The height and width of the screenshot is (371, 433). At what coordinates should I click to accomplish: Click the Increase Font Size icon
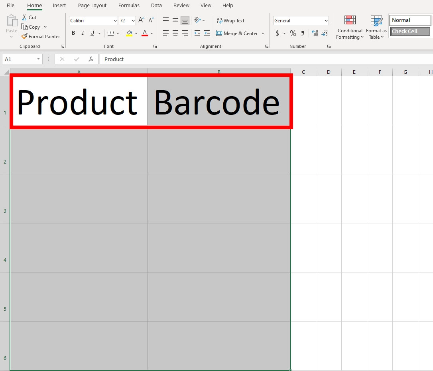pyautogui.click(x=141, y=20)
